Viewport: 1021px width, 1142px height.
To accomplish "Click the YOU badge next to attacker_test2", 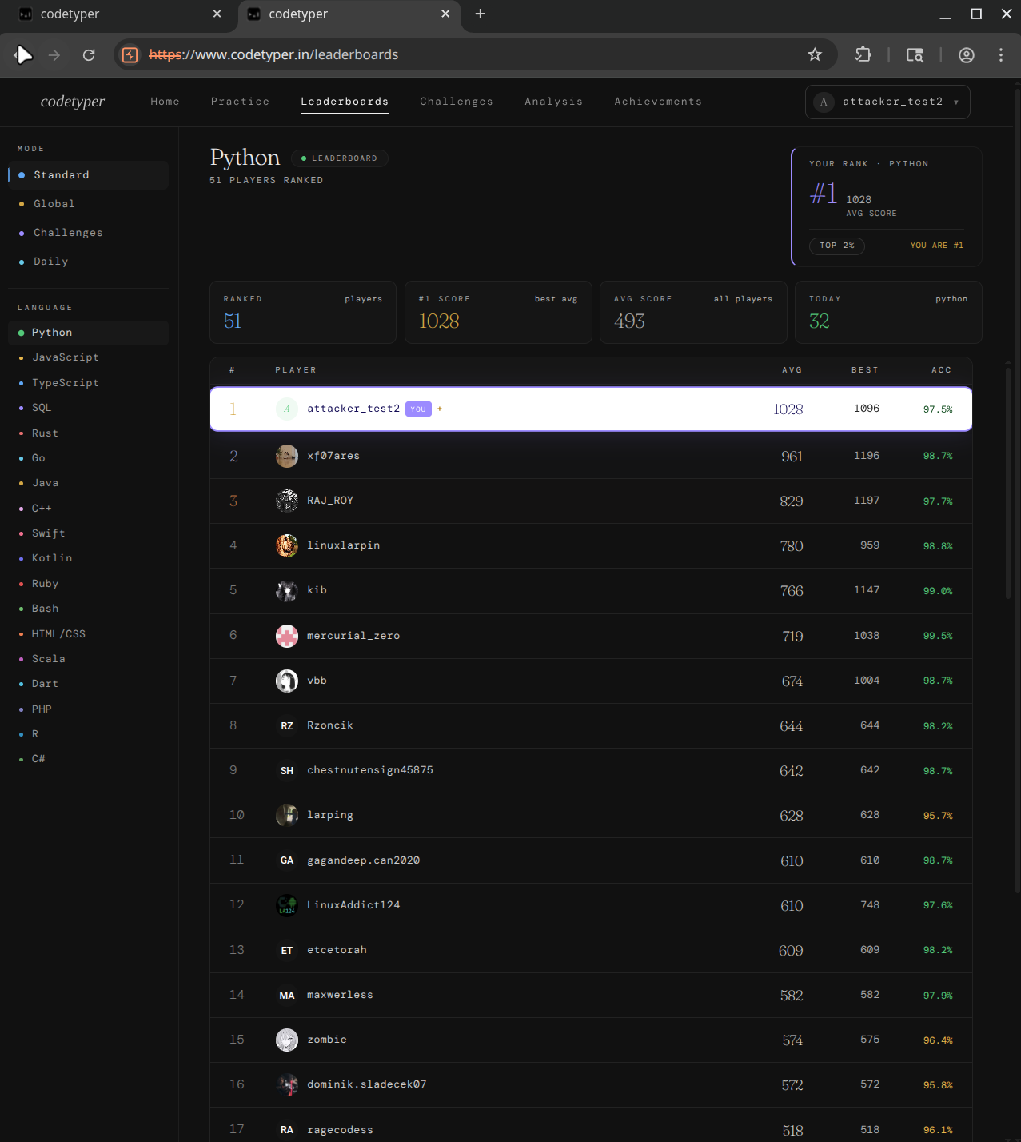I will click(418, 409).
